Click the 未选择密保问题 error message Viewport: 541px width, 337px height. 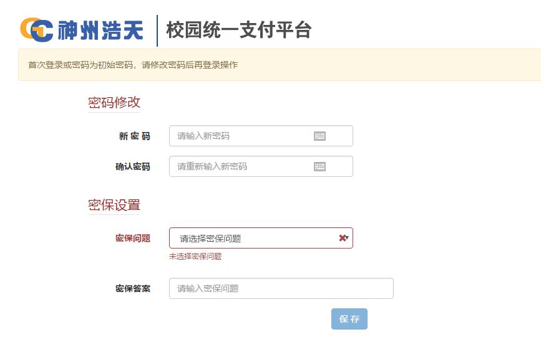pyautogui.click(x=195, y=256)
